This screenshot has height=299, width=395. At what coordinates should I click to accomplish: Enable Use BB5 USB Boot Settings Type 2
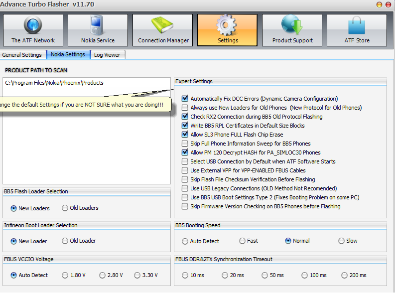[x=185, y=197]
